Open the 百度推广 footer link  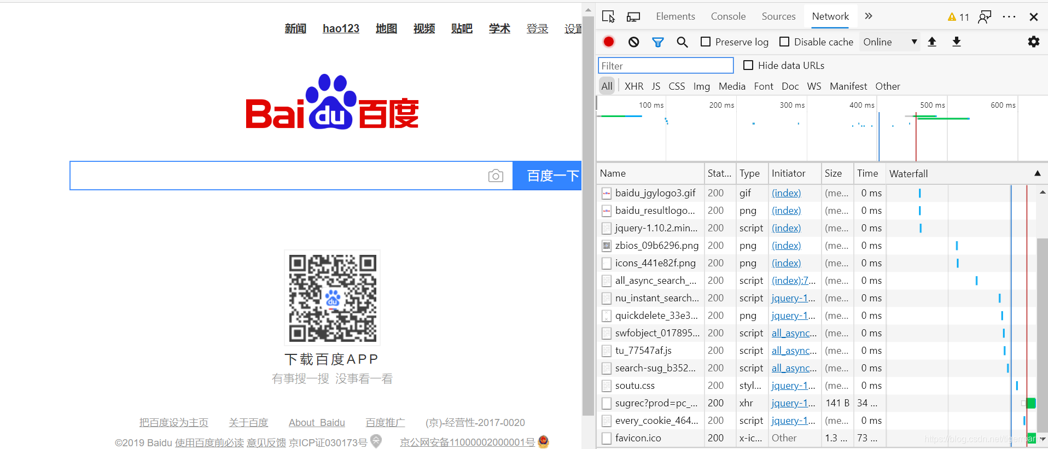(x=385, y=423)
